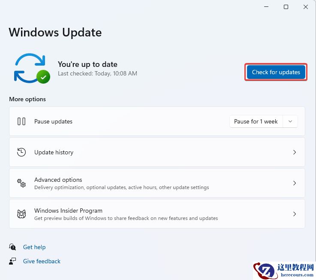Click the Advanced options title
The image size is (316, 280).
[58, 180]
